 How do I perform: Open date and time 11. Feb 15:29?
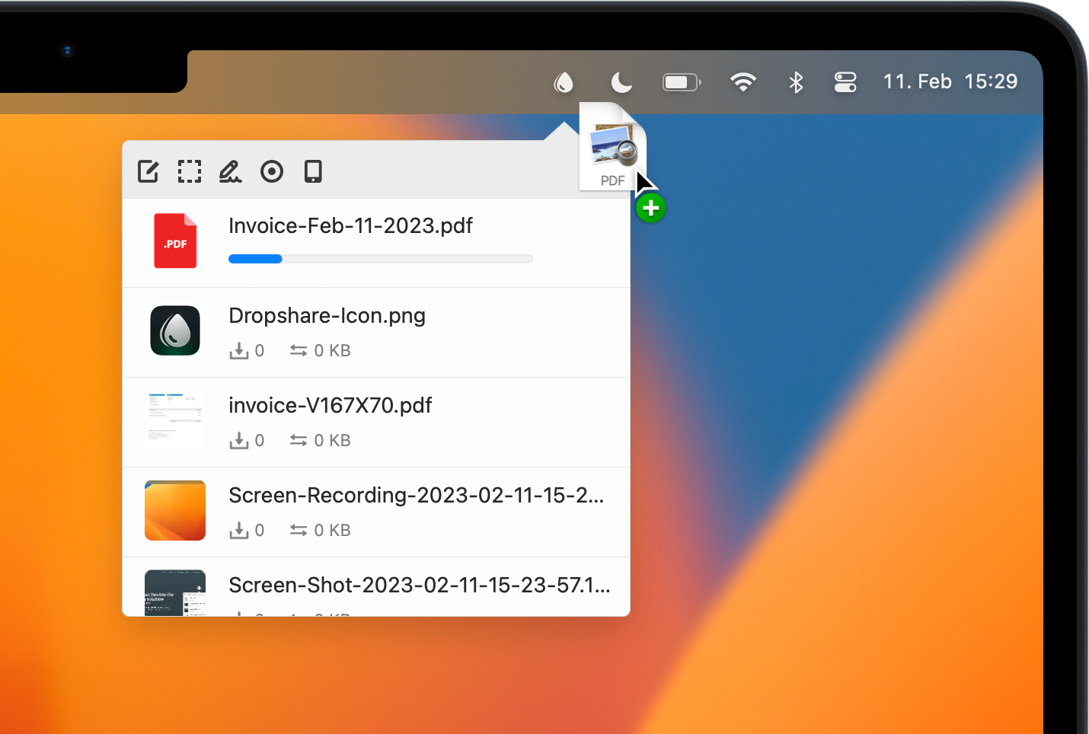(950, 81)
